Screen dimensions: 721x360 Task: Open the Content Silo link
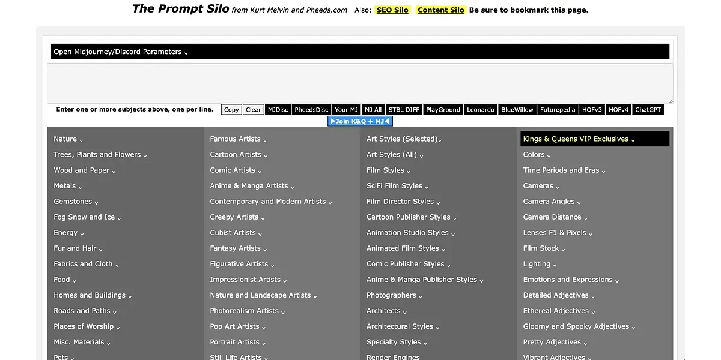(440, 10)
